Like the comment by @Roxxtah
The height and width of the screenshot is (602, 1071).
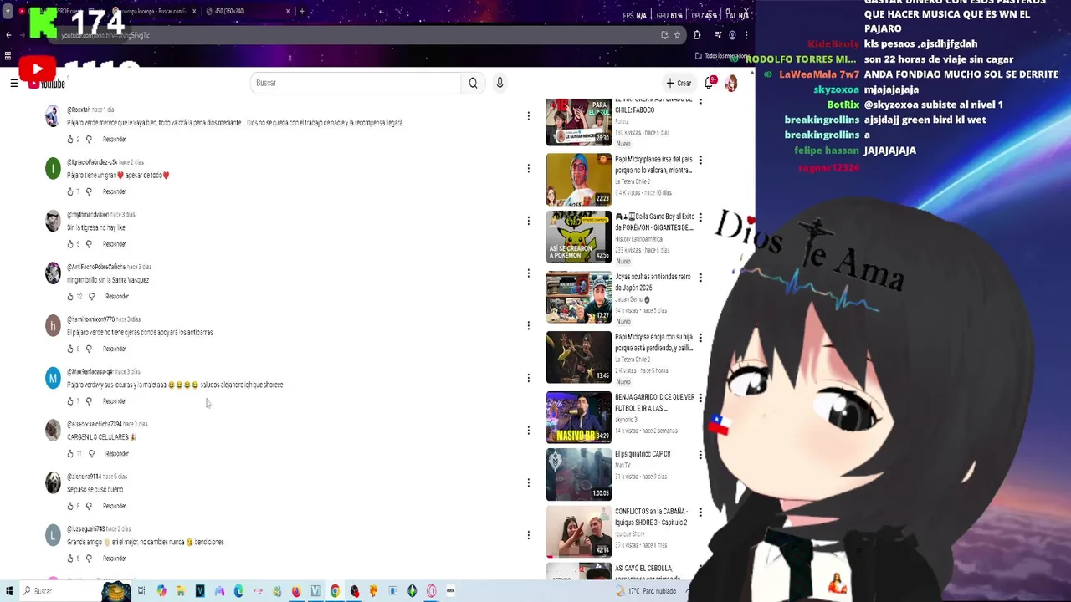coord(70,140)
